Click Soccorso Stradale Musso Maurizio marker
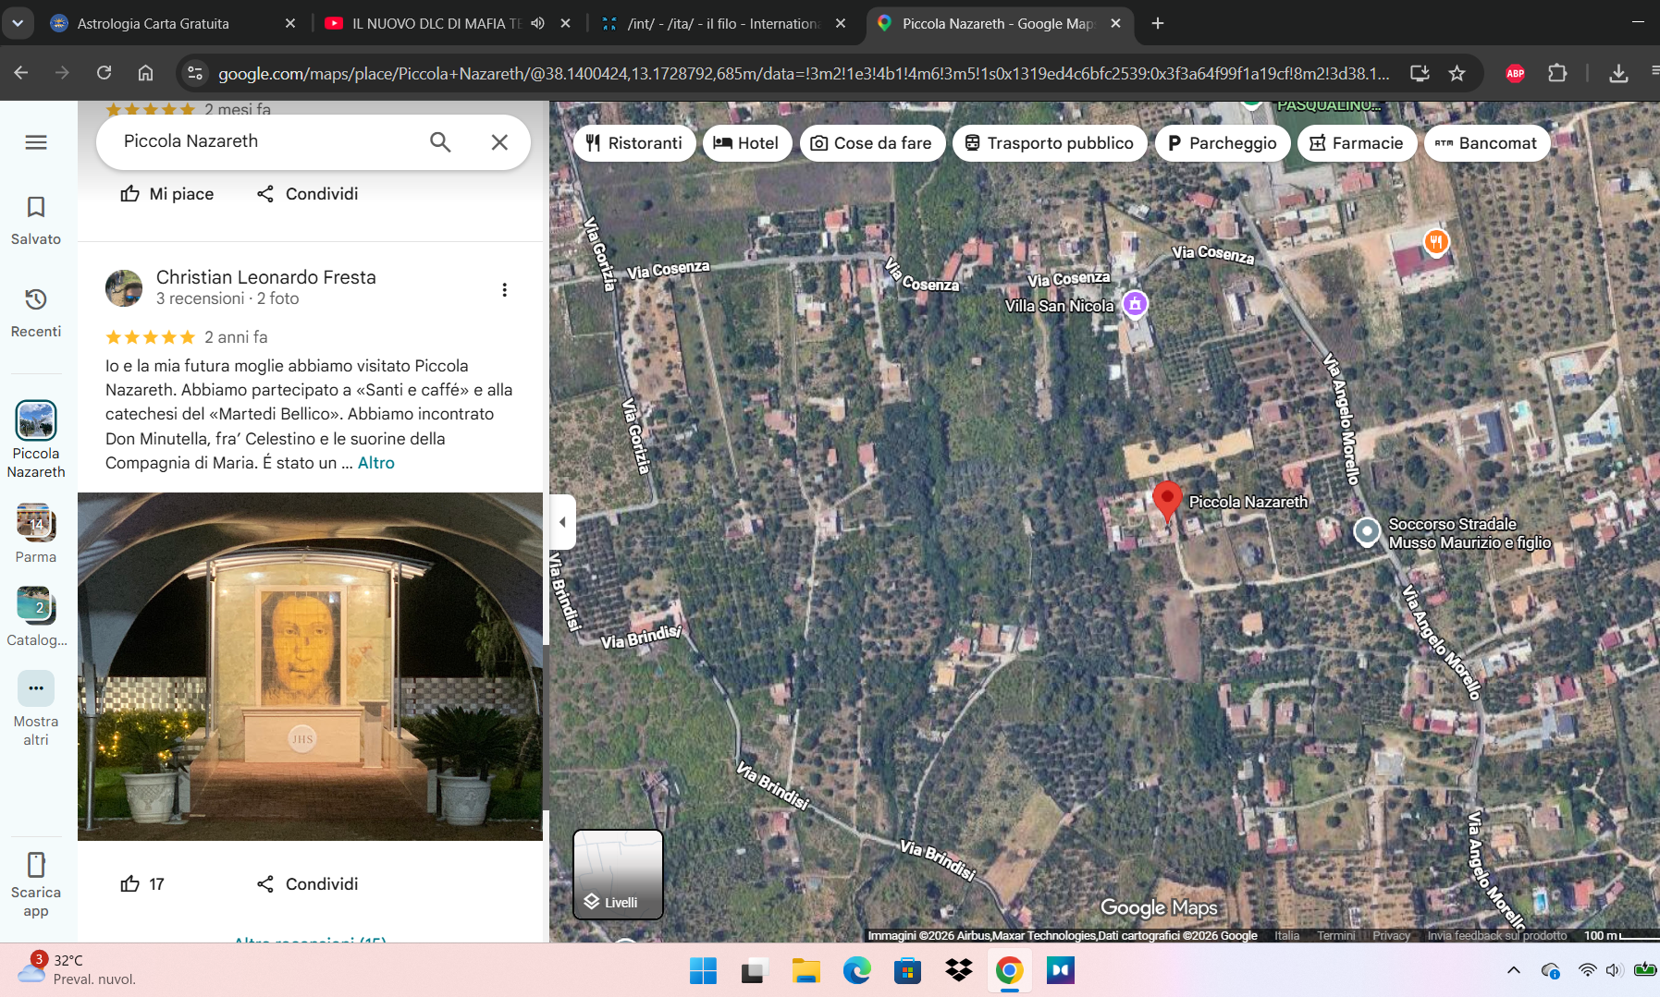1660x997 pixels. pos(1367,532)
